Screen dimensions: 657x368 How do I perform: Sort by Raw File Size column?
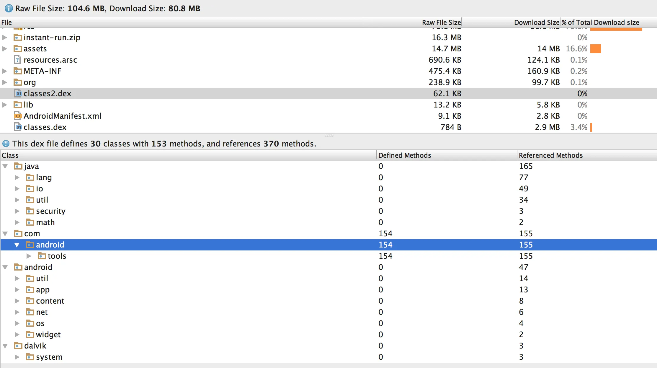[x=441, y=22]
